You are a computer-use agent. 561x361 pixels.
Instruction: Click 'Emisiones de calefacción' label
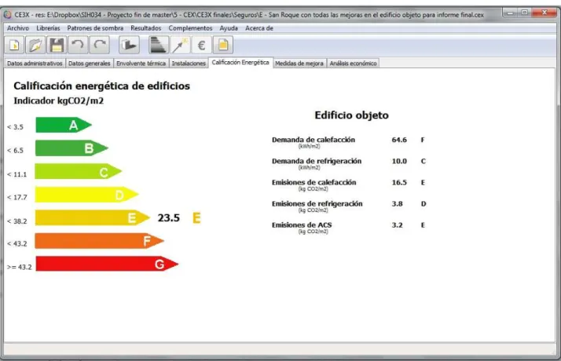(313, 183)
